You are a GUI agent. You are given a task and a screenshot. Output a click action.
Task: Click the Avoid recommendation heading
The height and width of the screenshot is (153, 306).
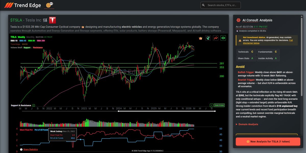pyautogui.click(x=240, y=67)
